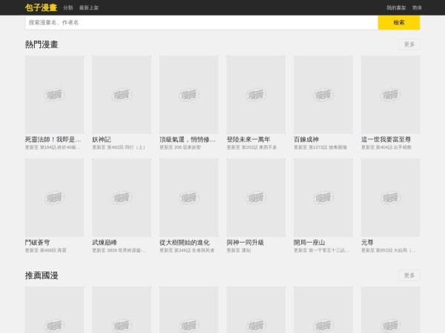Open the 這一世我要當至尊 title link
445x333 pixels.
point(386,139)
